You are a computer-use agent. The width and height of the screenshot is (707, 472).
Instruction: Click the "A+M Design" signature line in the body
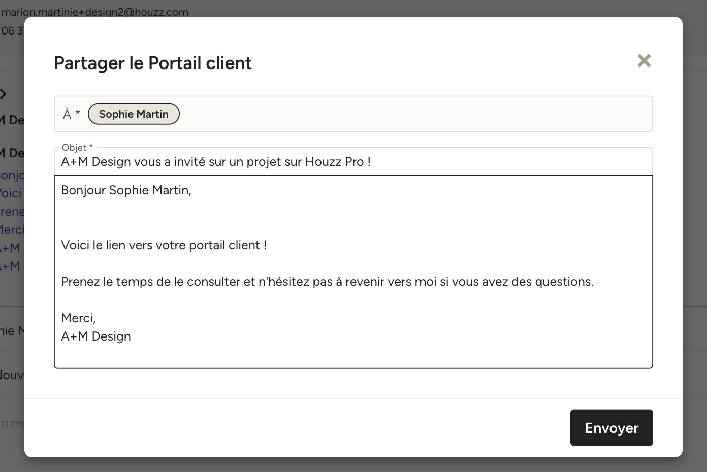[96, 336]
